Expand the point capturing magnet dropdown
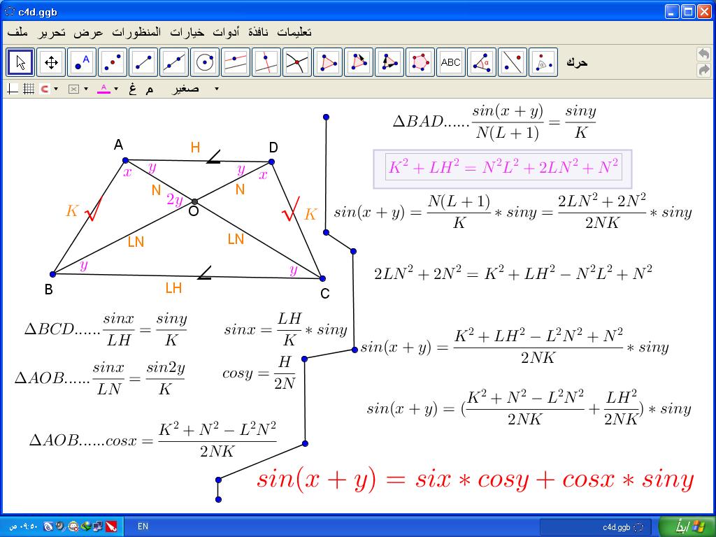Image resolution: width=716 pixels, height=537 pixels. pyautogui.click(x=56, y=89)
